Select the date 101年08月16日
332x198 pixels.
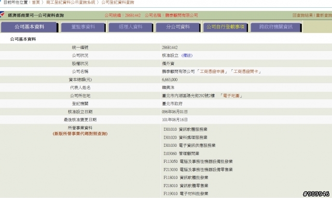175,120
